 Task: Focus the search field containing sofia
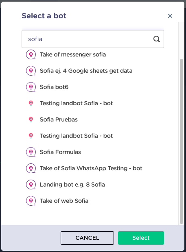(93, 39)
